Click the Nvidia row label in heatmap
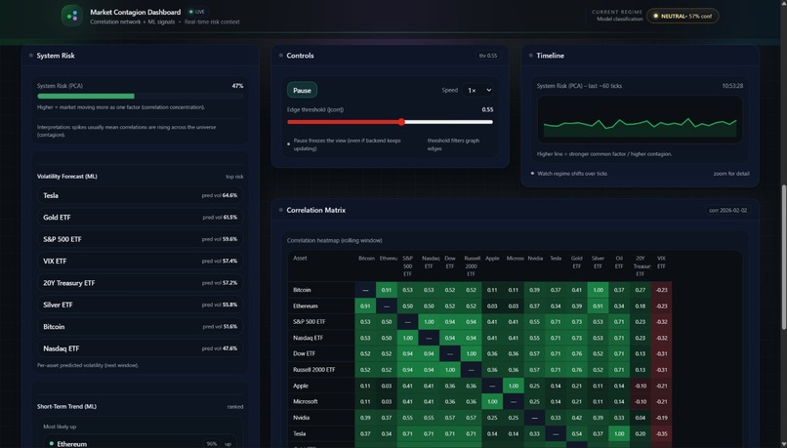This screenshot has height=448, width=787. pos(301,418)
